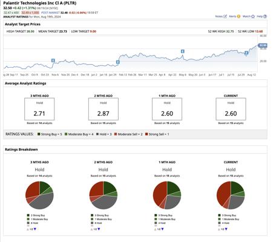Click the 52 WK LOW 13.68 value
The width and height of the screenshot is (273, 242).
point(259,31)
